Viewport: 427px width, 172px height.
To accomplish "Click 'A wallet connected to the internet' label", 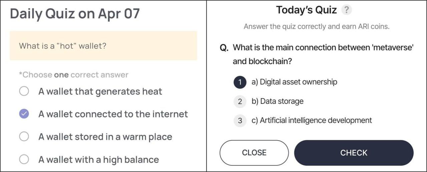I will tap(113, 114).
